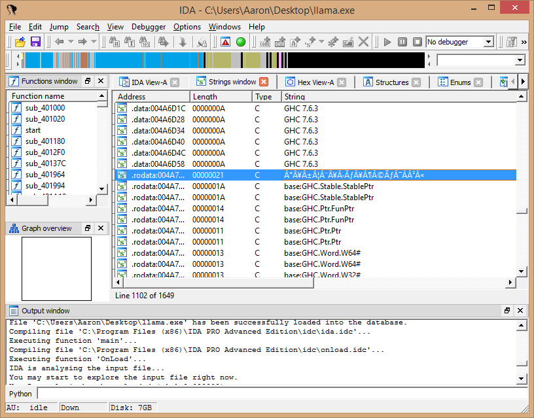The height and width of the screenshot is (418, 534).
Task: Click inside the colored navigation band
Action: (223, 60)
